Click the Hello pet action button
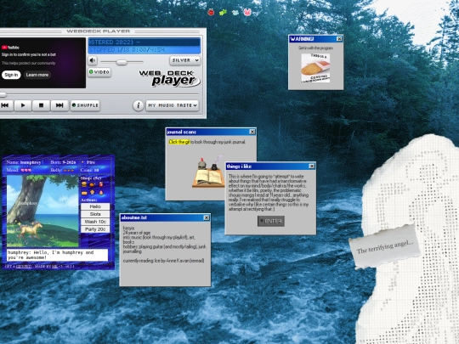 [x=95, y=206]
